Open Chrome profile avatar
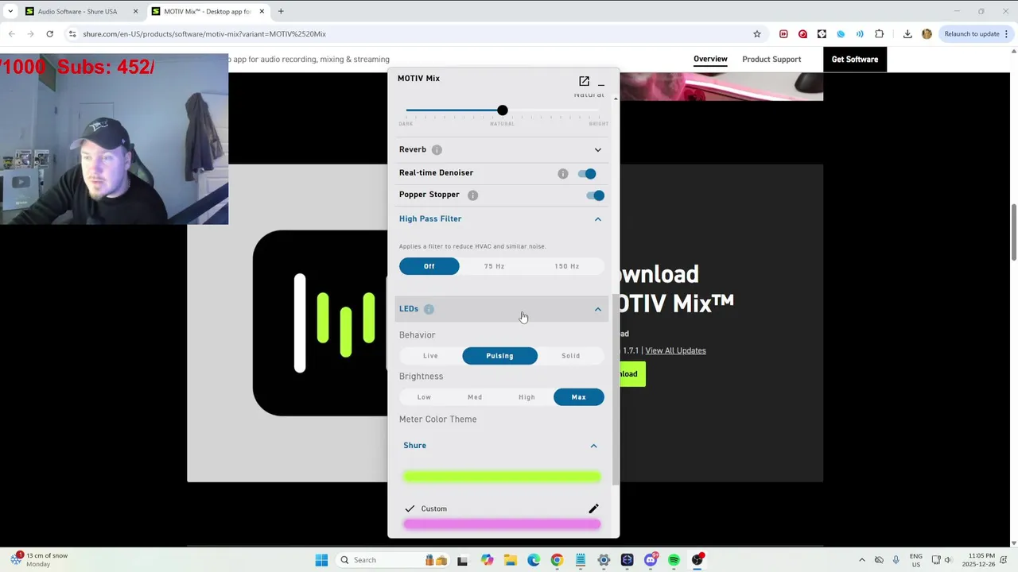 coord(927,34)
